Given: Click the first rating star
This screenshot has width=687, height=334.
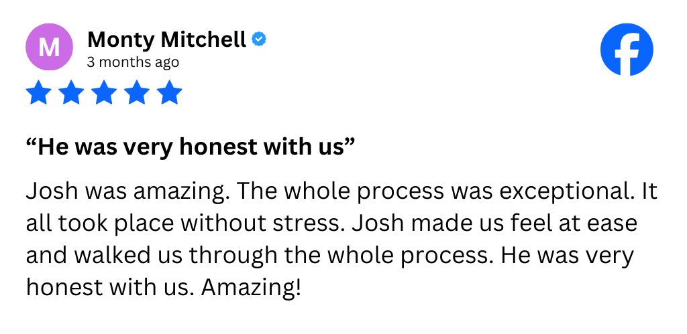Looking at the screenshot, I should pos(38,93).
